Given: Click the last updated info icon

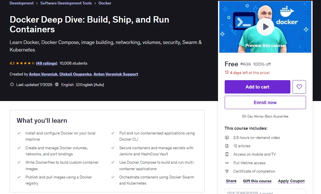Looking at the screenshot, I should (12, 85).
